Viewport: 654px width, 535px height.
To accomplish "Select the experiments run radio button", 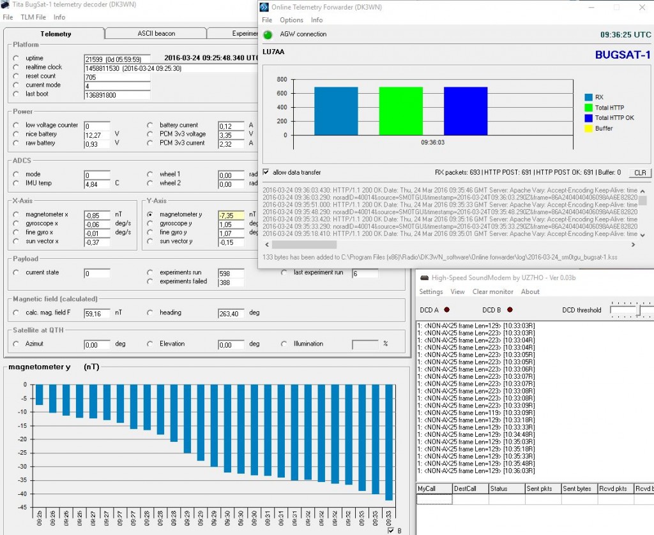I will [149, 272].
